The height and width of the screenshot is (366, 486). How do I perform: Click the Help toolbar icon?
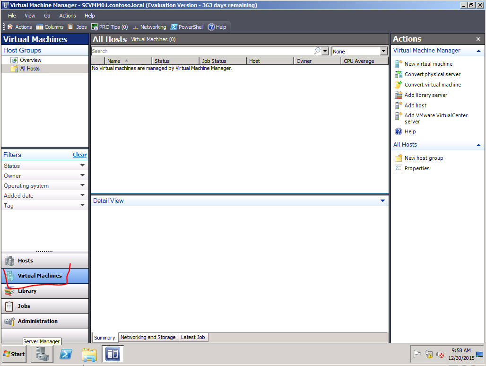[211, 27]
